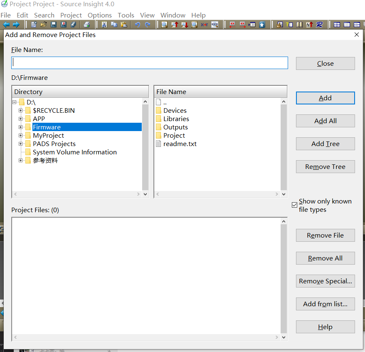
Task: Open the Search menu
Action: (44, 15)
